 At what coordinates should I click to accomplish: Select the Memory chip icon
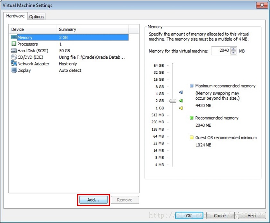(x=14, y=37)
